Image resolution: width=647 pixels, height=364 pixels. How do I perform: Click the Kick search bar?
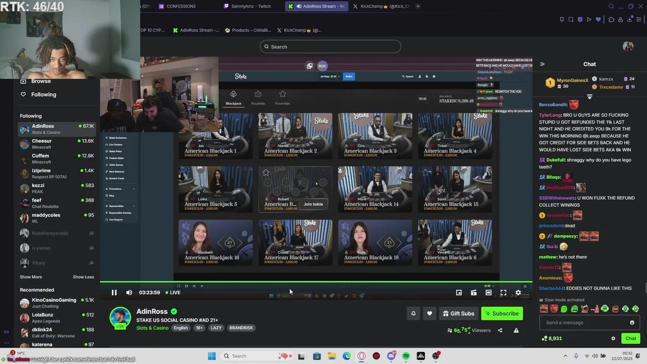[331, 47]
